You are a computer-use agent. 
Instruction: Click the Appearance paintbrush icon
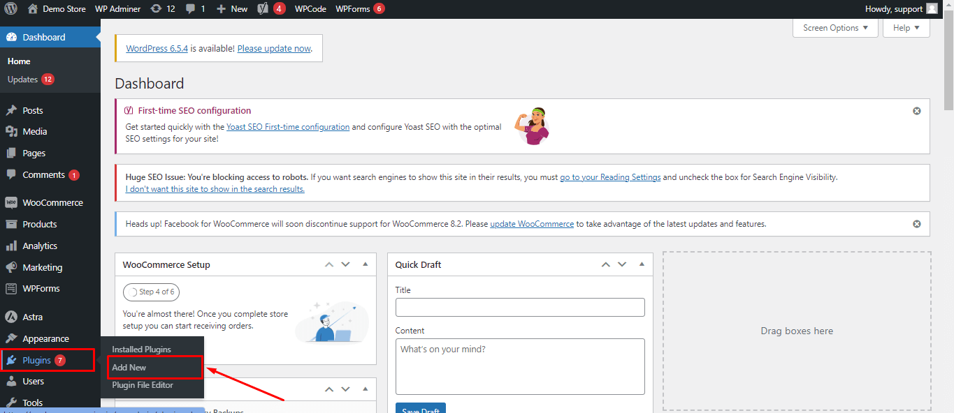coord(11,338)
